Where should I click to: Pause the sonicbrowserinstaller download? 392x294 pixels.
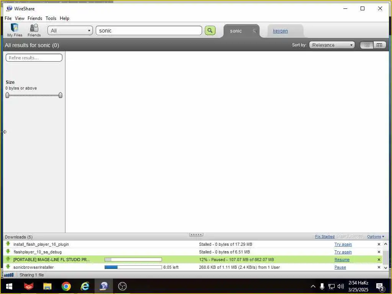point(340,267)
